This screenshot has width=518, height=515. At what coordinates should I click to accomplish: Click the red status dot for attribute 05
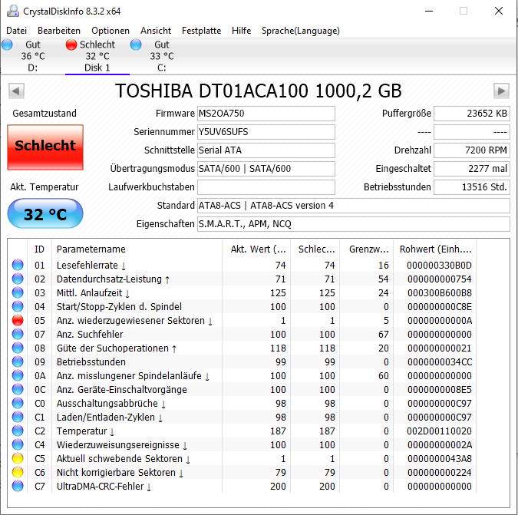tap(18, 320)
